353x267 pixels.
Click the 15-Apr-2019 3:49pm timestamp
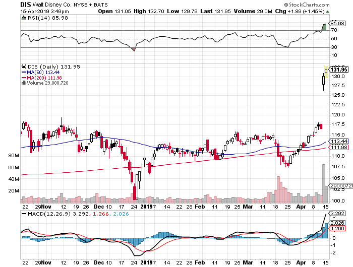click(44, 12)
